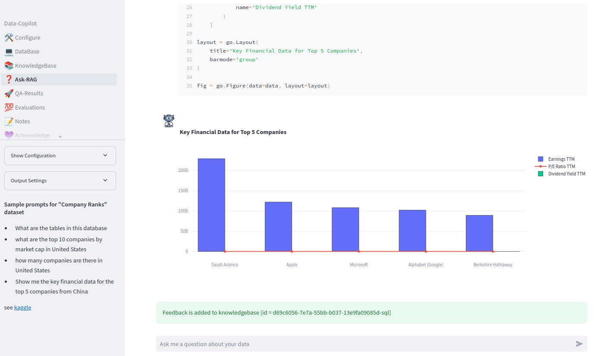
Task: Open the Output Settings expander
Action: click(x=60, y=180)
